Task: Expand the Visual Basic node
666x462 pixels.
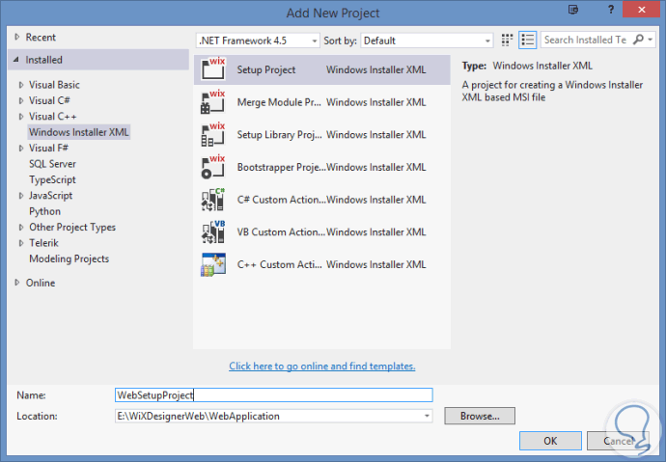Action: 21,85
